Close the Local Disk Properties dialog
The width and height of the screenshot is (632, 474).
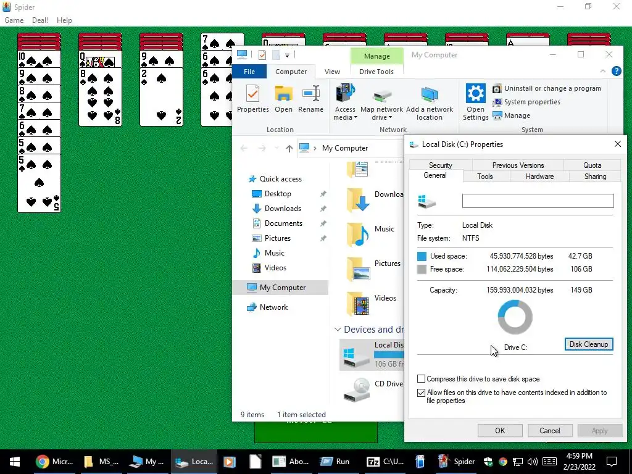click(x=617, y=144)
